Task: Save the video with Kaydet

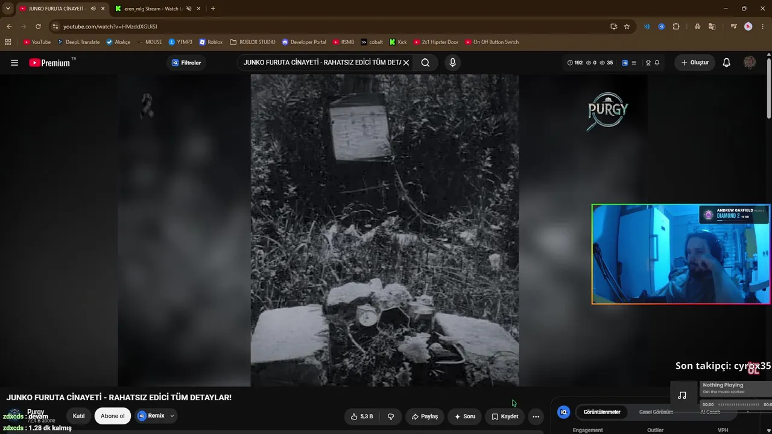Action: tap(505, 417)
